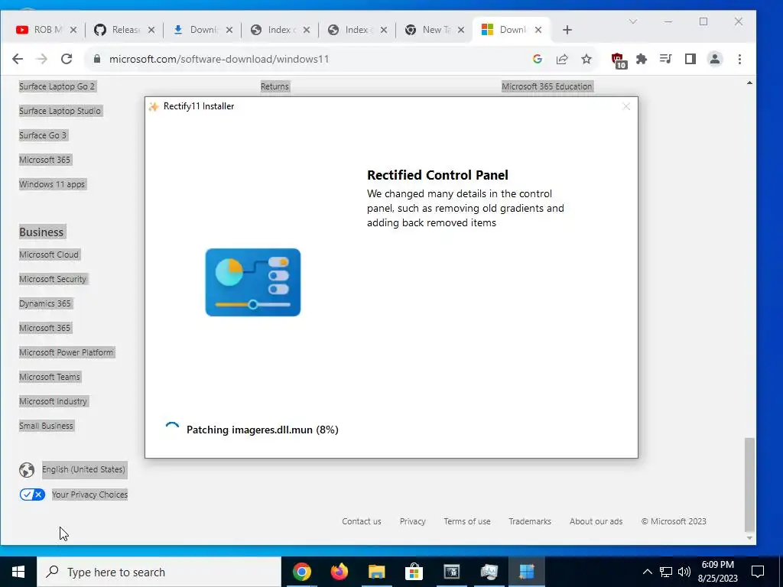Open the About our ads footer link
Viewport: 783px width, 587px height.
tap(596, 521)
